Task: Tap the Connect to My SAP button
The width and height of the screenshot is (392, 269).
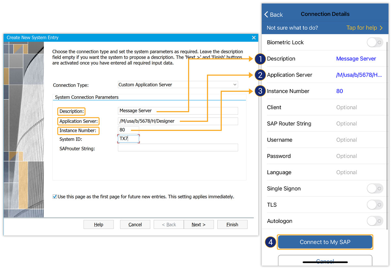Action: [x=325, y=242]
